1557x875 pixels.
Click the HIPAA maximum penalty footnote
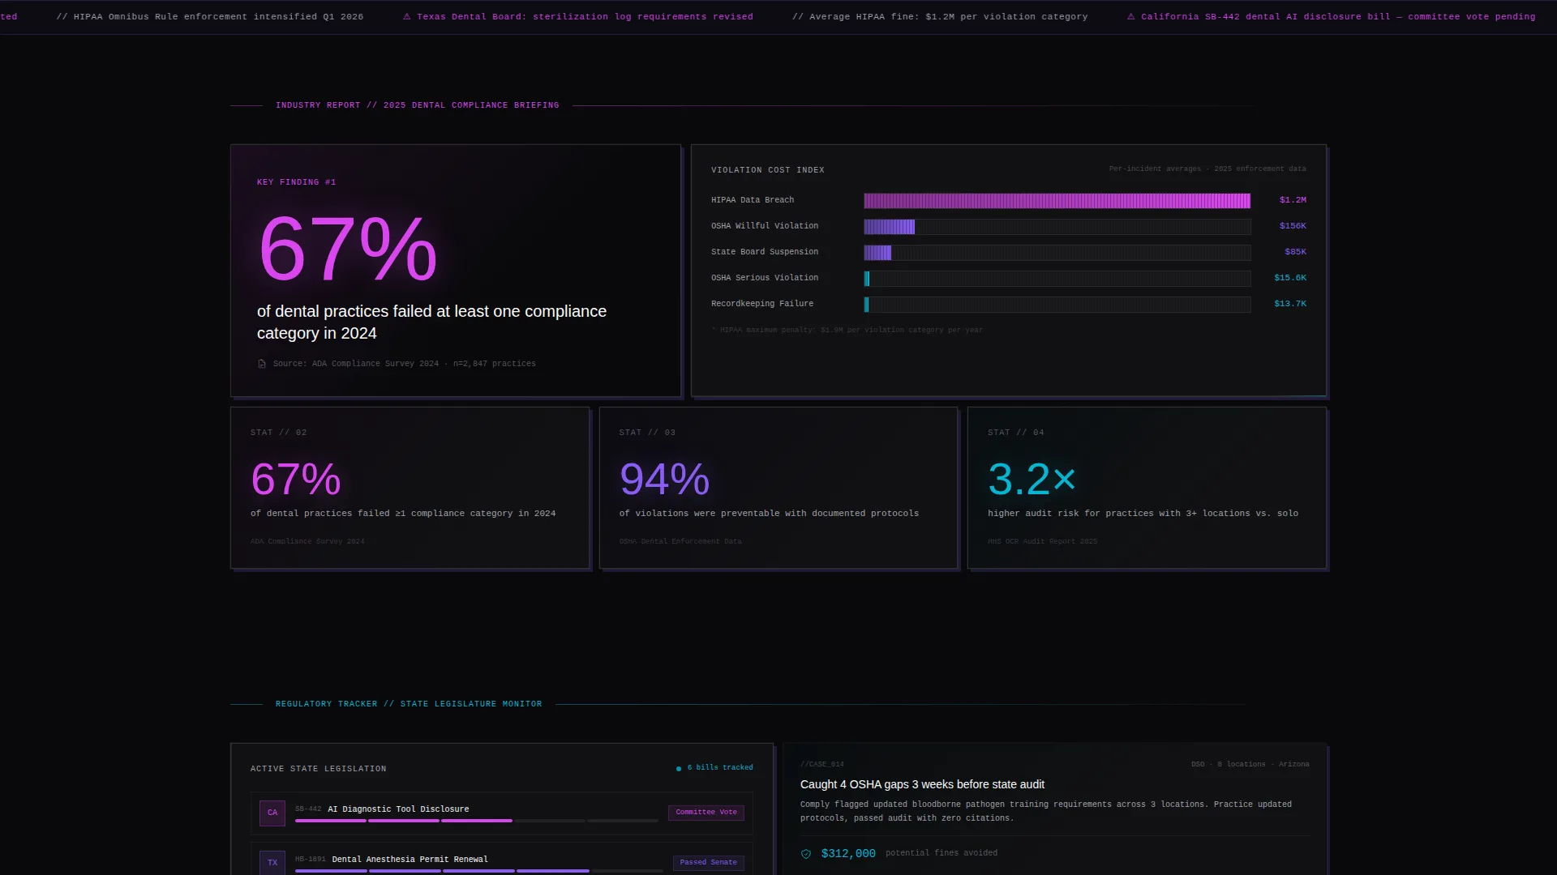pos(847,330)
